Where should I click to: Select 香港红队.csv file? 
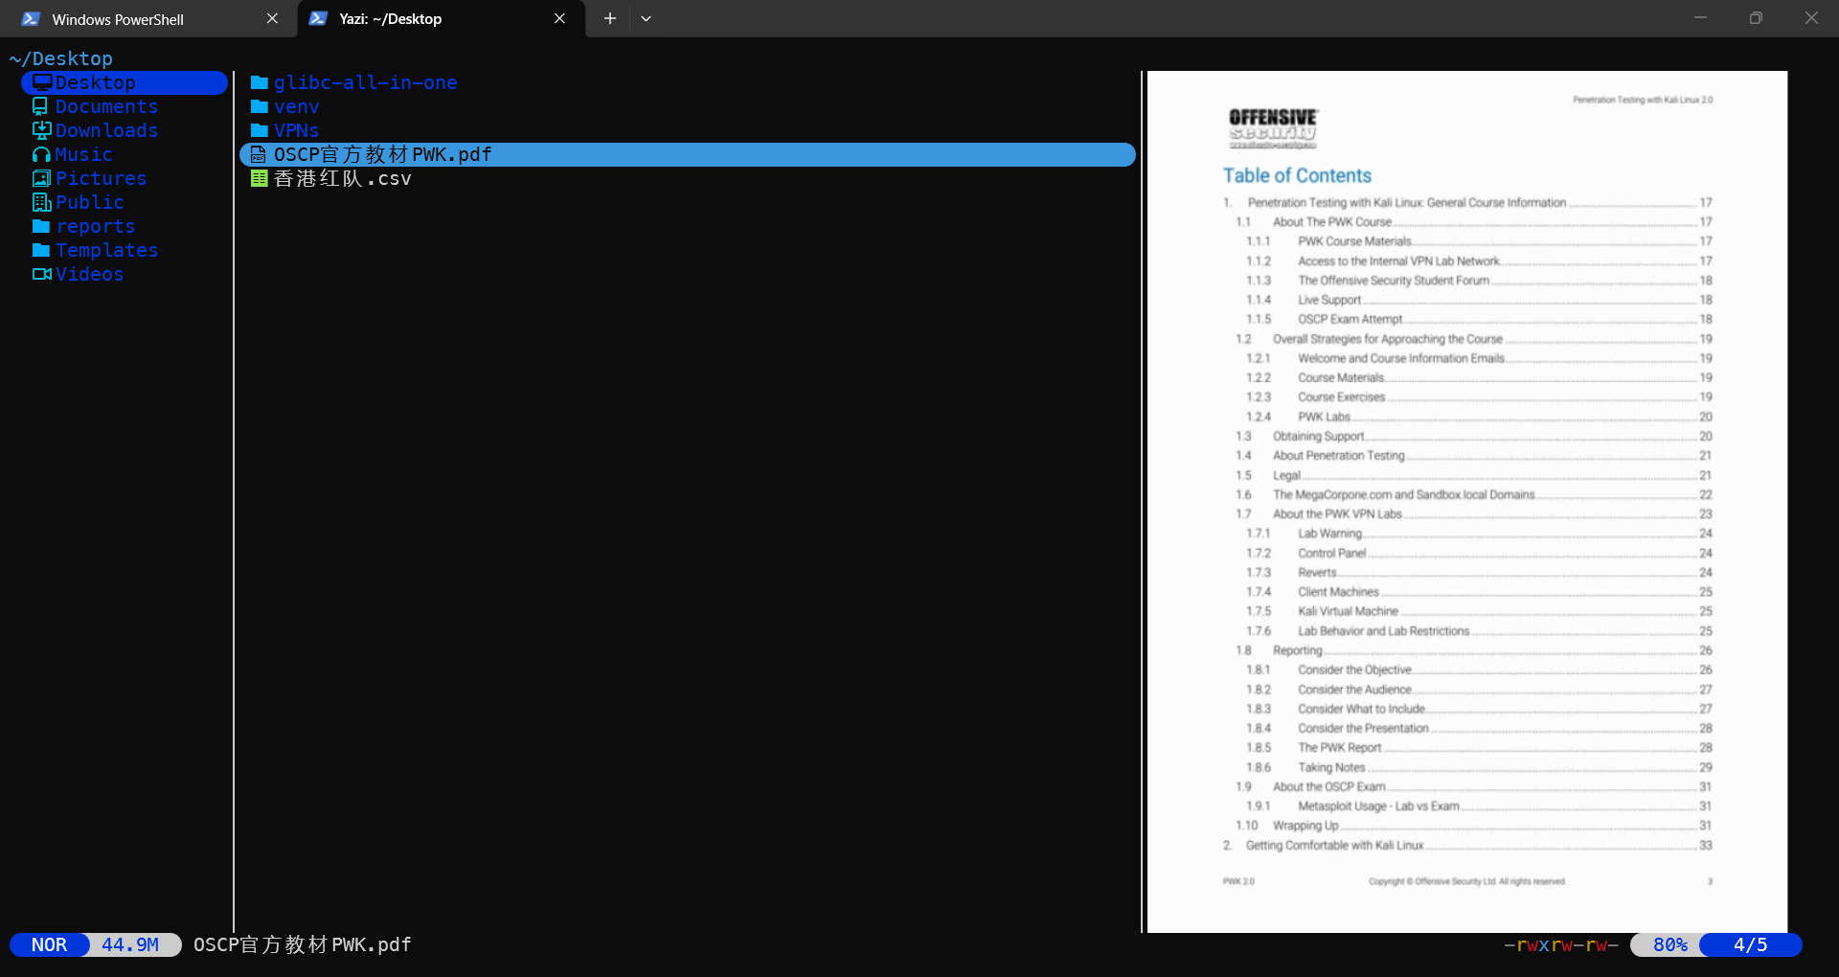pyautogui.click(x=342, y=178)
